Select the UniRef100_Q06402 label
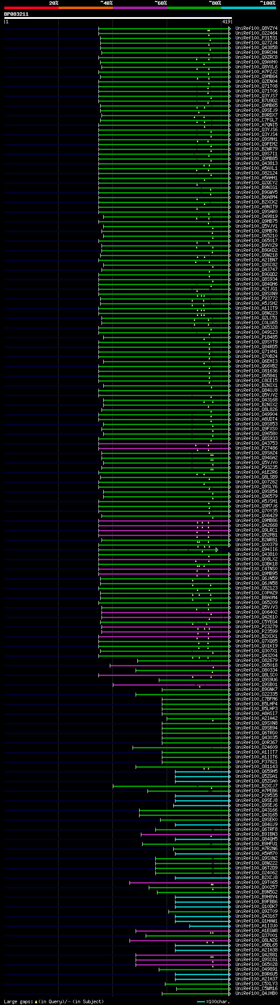 coord(256,612)
